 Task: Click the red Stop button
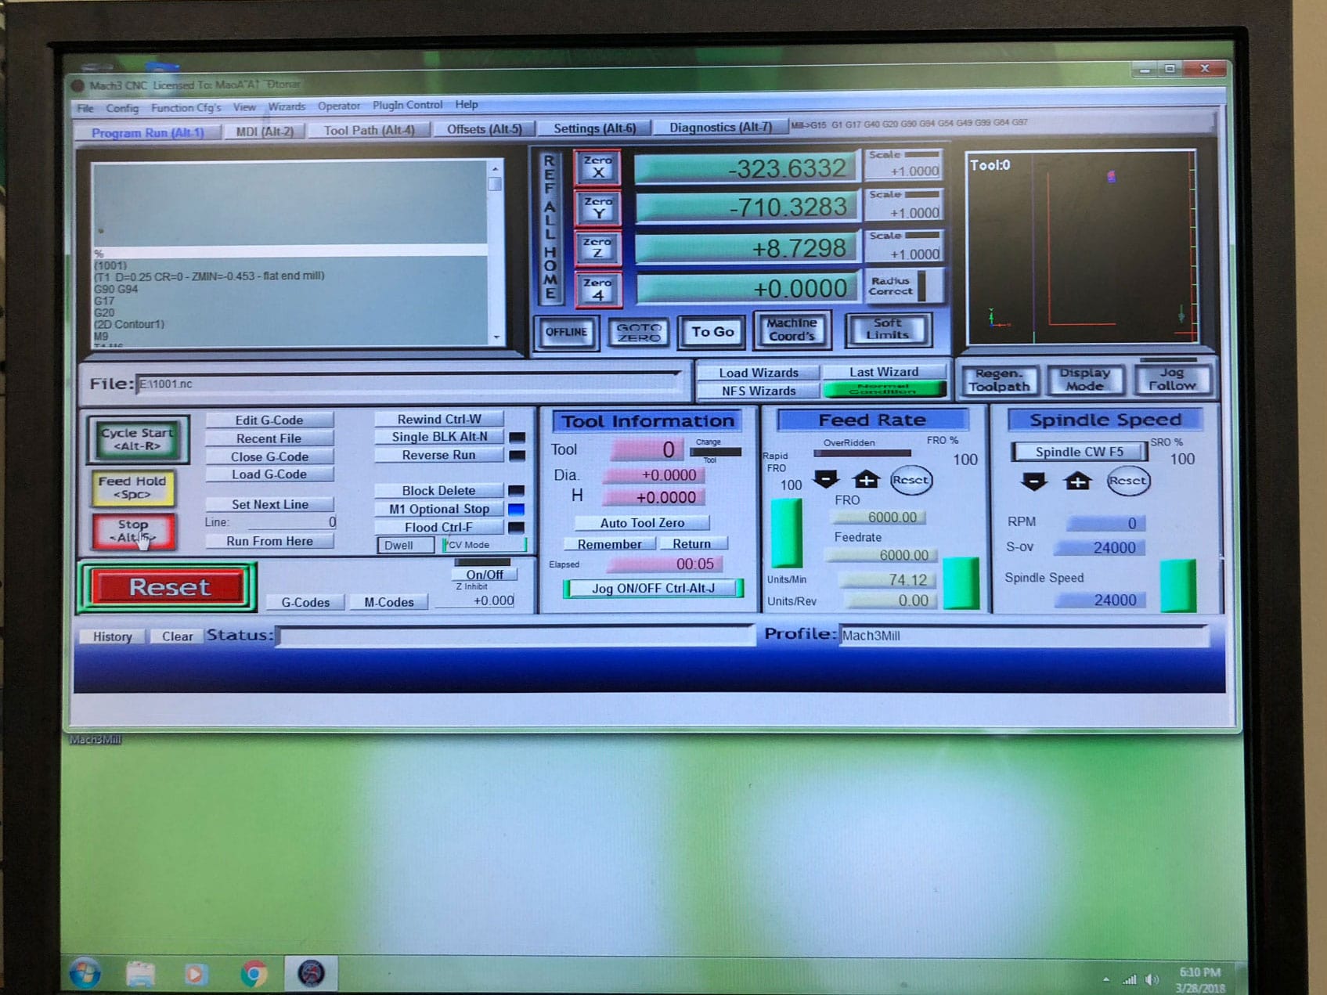pyautogui.click(x=133, y=531)
